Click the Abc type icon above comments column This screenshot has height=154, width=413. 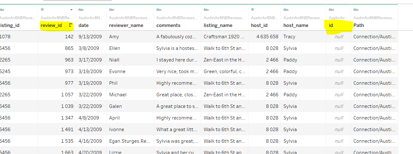pyautogui.click(x=159, y=10)
